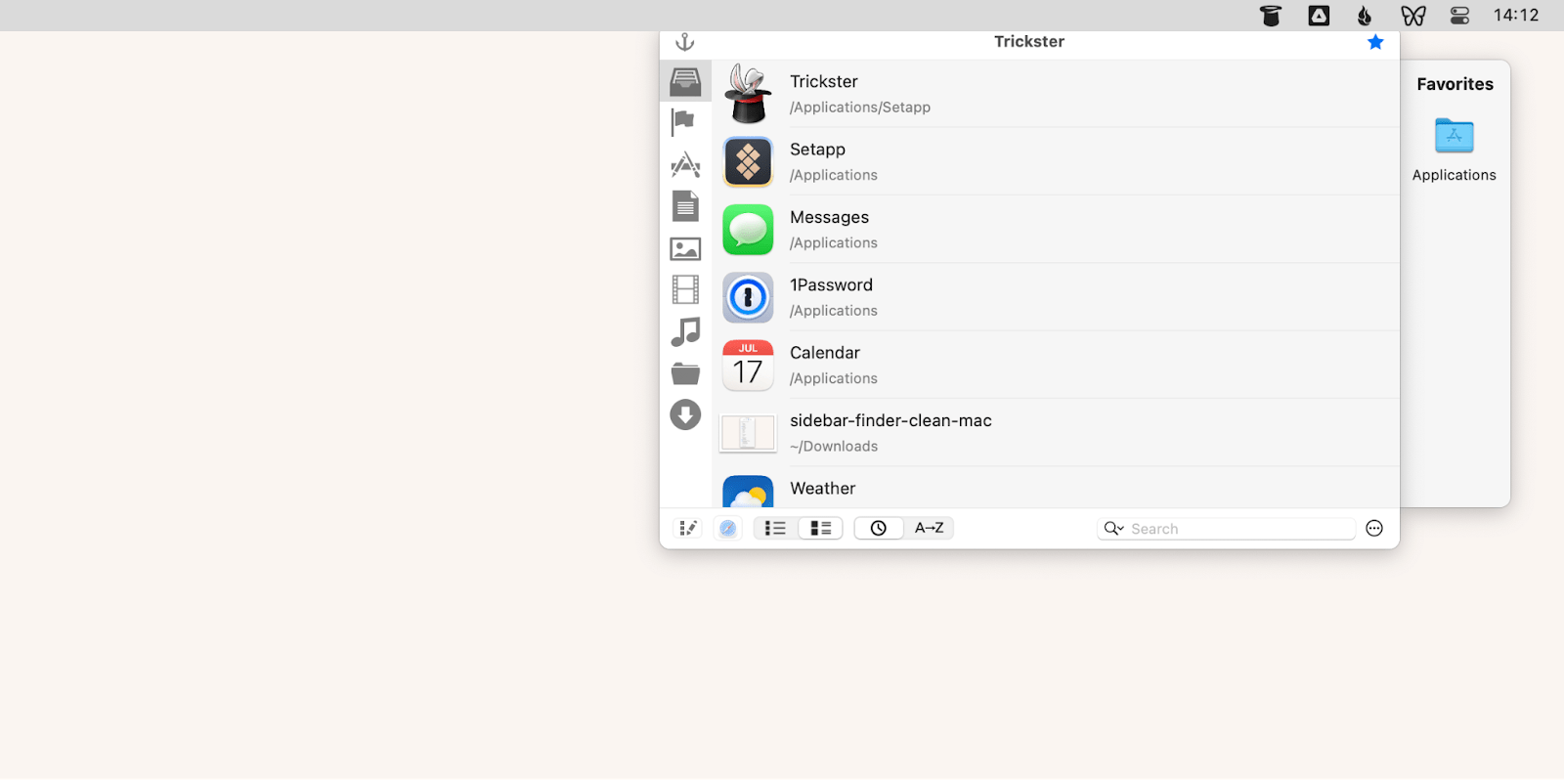Click the Setapp app icon

click(x=748, y=161)
